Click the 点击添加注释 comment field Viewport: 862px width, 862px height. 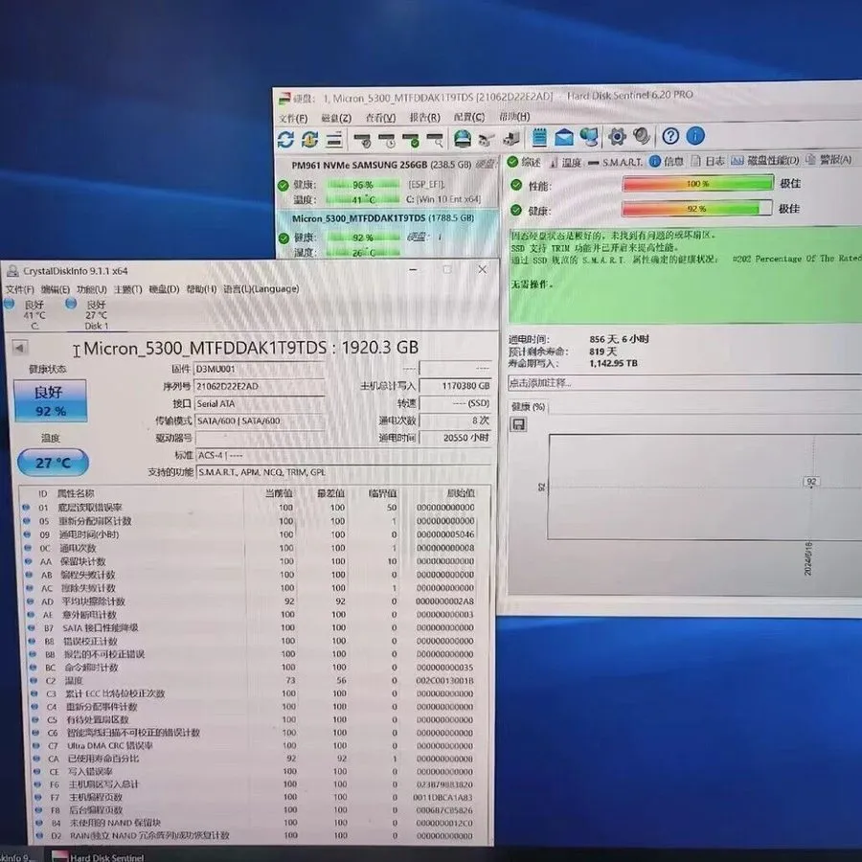(x=685, y=382)
